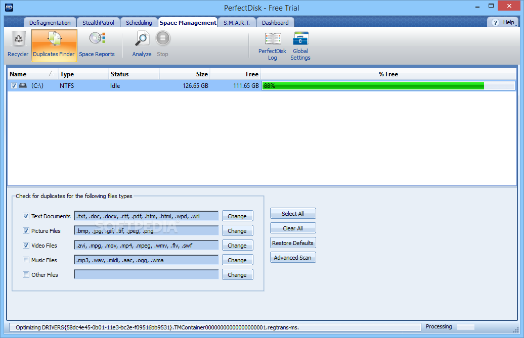Uncheck Video Files checkbox

(26, 245)
